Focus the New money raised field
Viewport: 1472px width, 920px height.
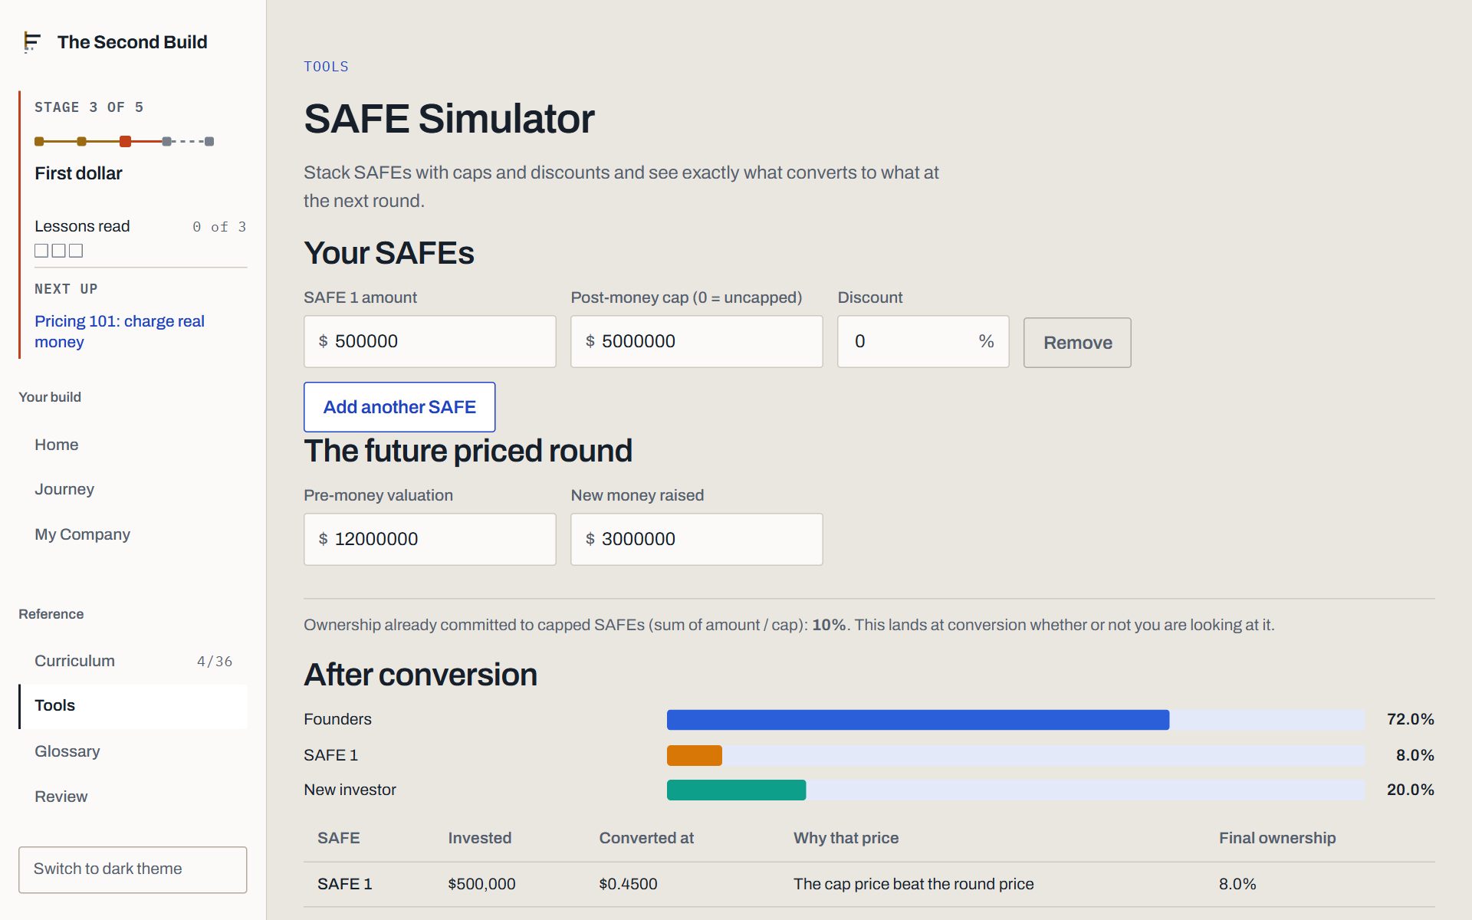coord(696,539)
